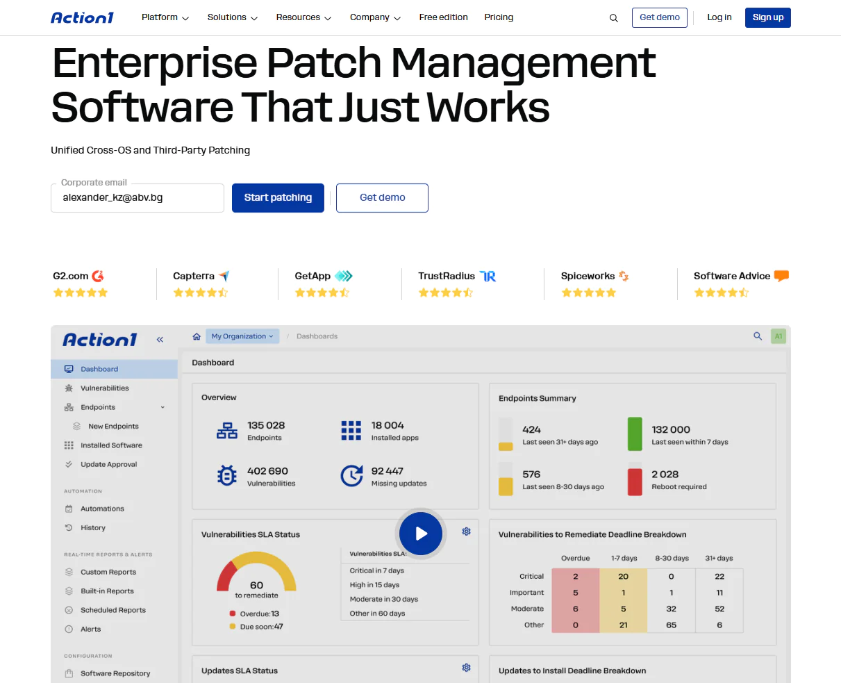The image size is (841, 683).
Task: Click the green Last seen within 7 days bar
Action: (x=635, y=434)
